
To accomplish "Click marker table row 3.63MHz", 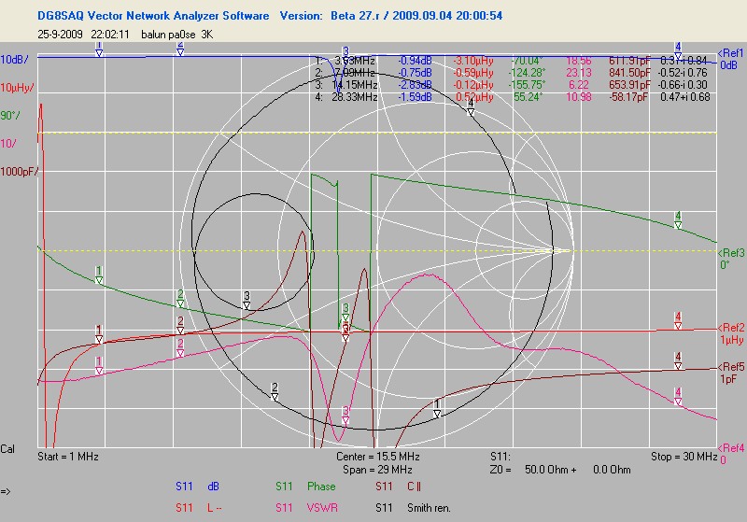I will 512,61.
